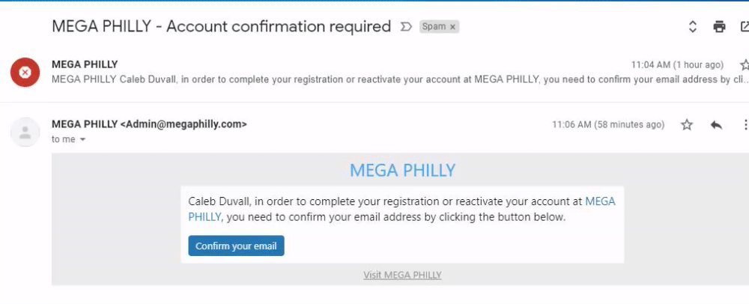Star the 11:04 AM message
This screenshot has height=304, width=749.
pos(744,65)
